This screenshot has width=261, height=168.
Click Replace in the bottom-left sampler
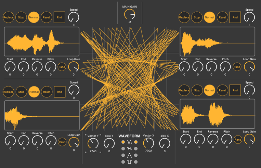pos(8,92)
